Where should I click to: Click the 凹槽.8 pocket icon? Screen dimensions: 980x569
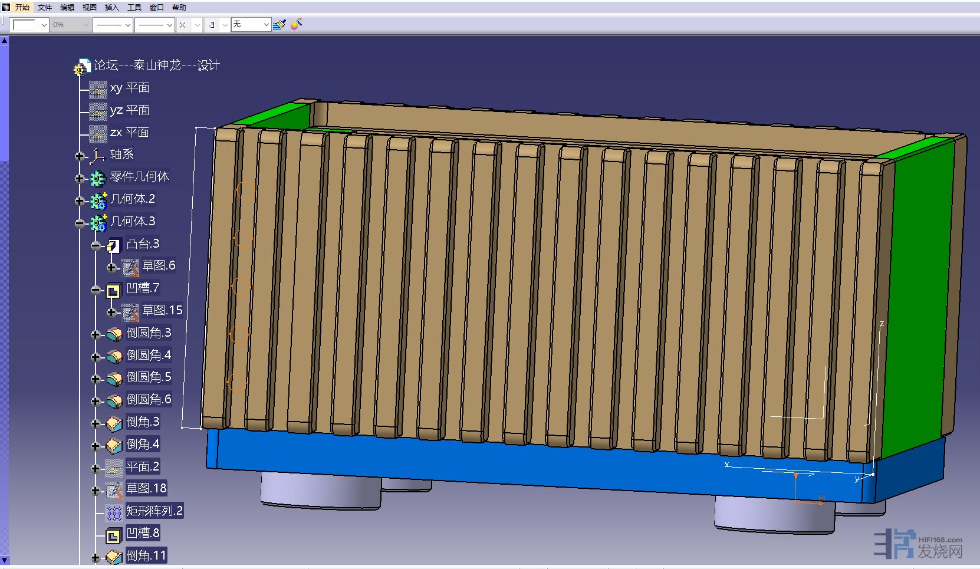point(113,535)
